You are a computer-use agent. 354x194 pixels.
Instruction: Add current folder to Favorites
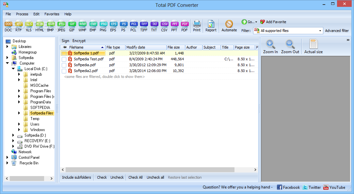pyautogui.click(x=273, y=22)
